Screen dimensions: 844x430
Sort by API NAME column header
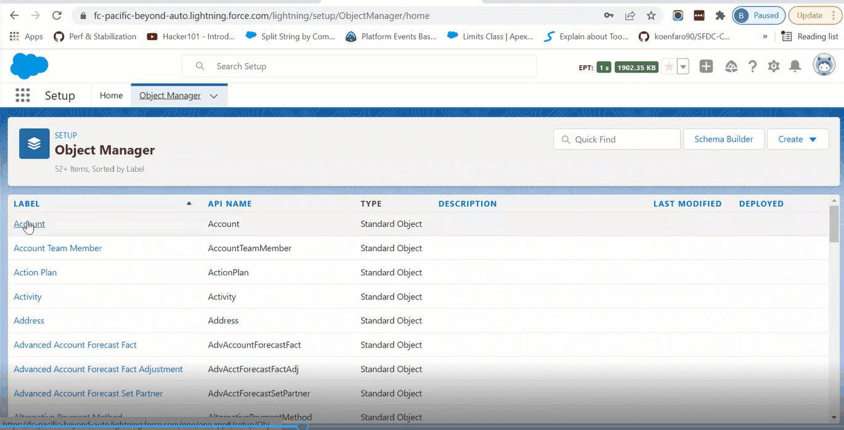230,203
